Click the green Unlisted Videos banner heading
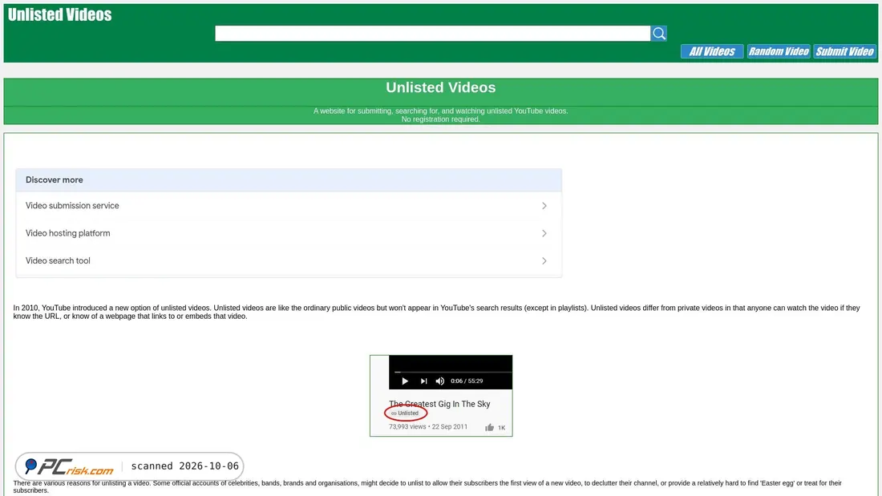This screenshot has width=882, height=496. [440, 87]
